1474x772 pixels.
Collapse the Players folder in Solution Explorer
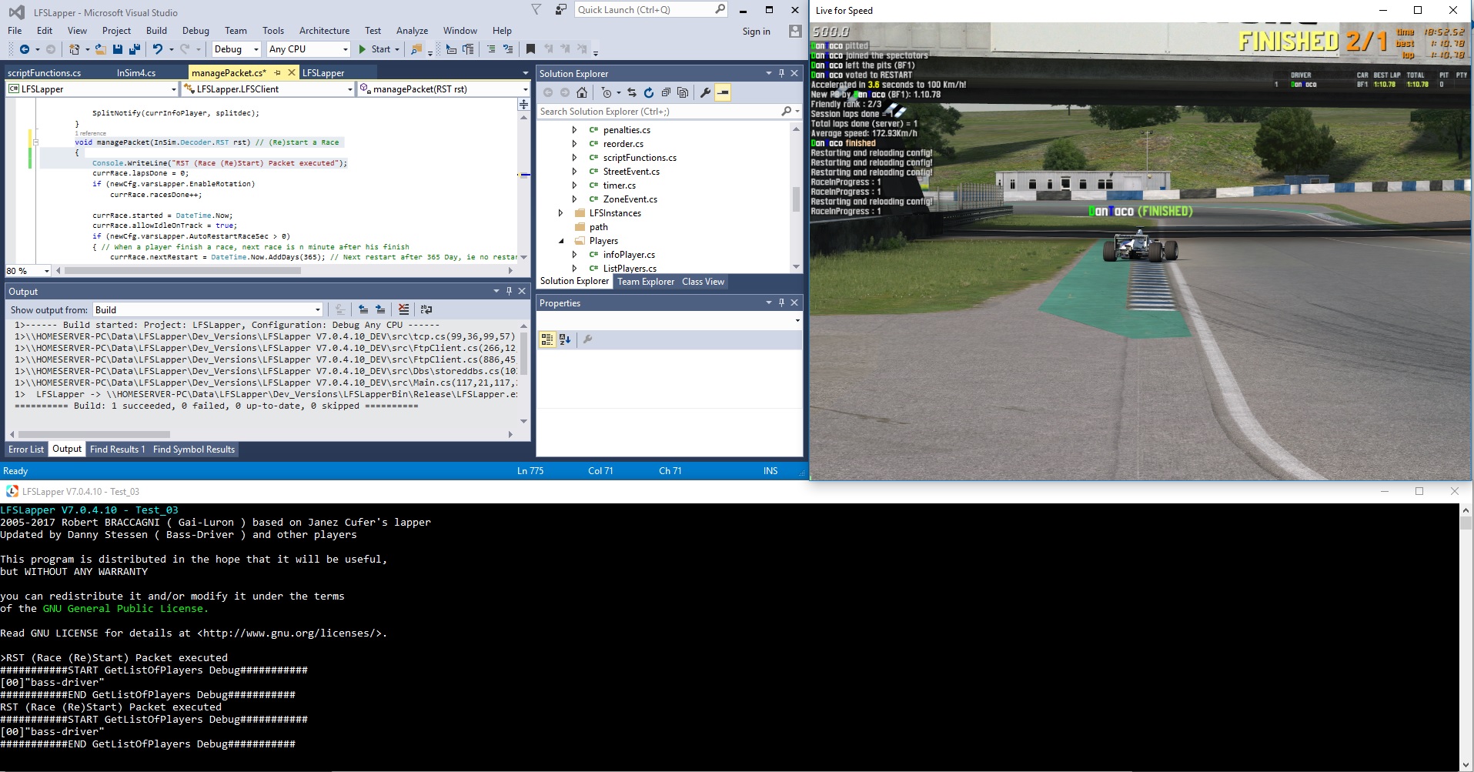coord(561,241)
